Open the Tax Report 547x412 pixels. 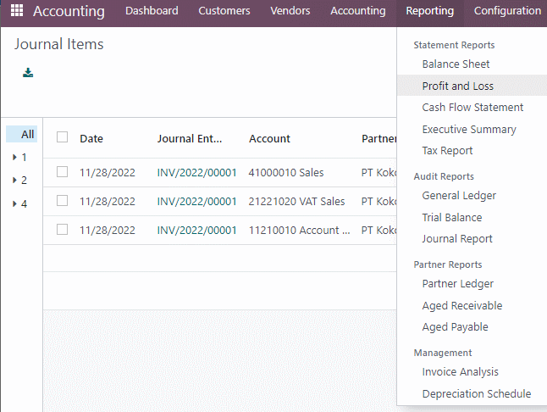coord(447,151)
